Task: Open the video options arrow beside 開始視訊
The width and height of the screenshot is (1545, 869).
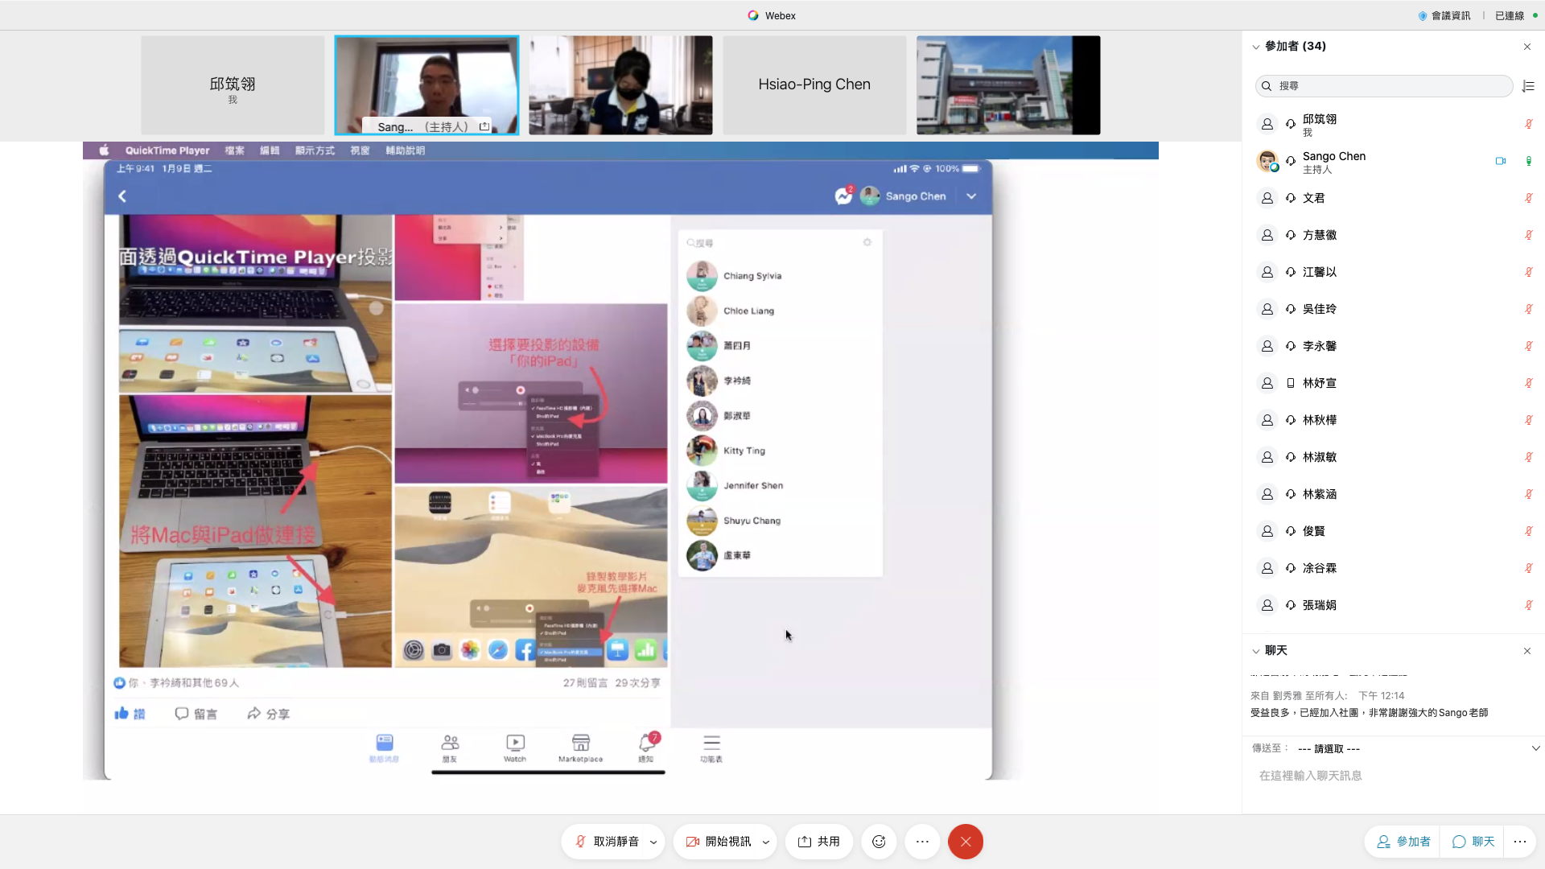Action: click(x=765, y=842)
